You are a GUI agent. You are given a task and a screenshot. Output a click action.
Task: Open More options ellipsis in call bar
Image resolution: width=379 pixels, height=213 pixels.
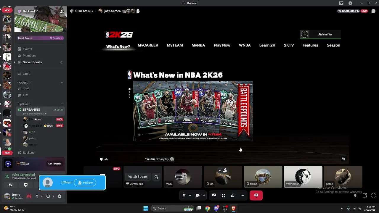click(x=243, y=195)
